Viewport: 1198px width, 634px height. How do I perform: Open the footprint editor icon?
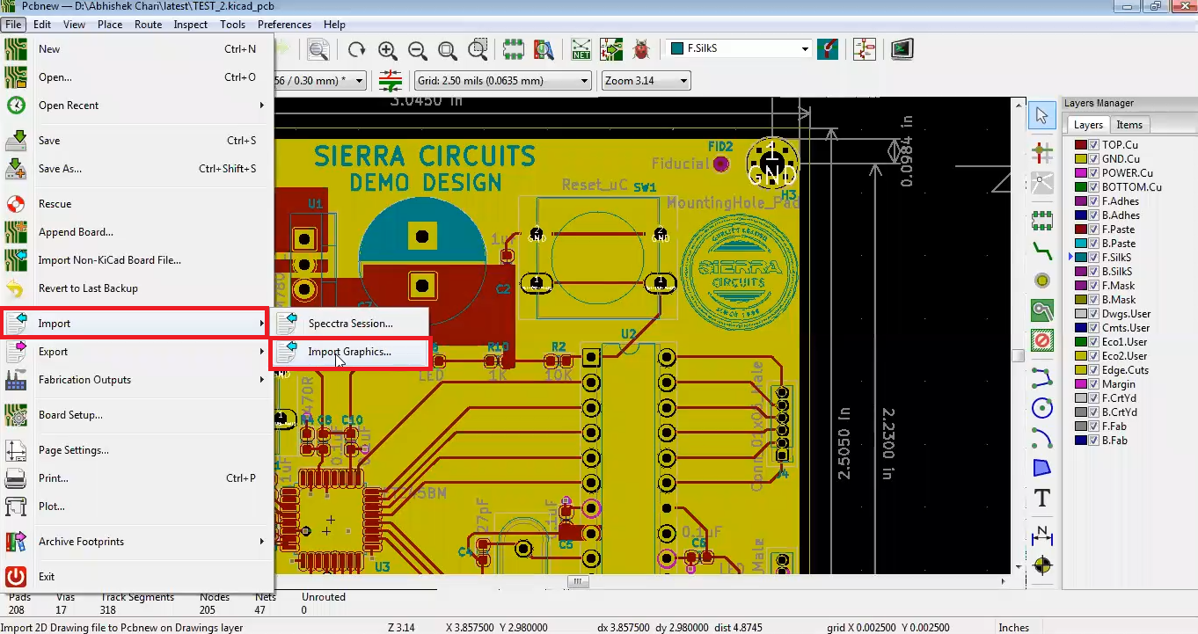click(514, 49)
